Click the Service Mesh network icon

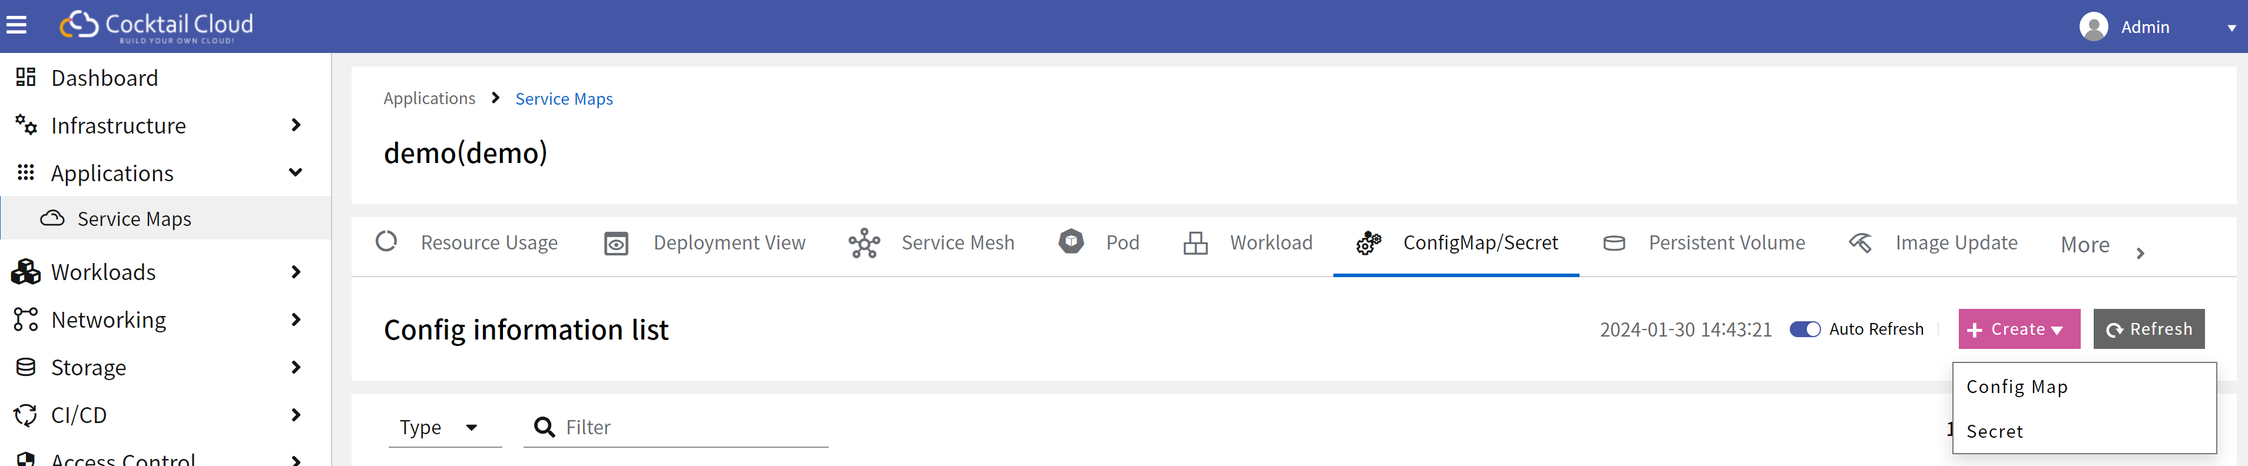point(864,243)
